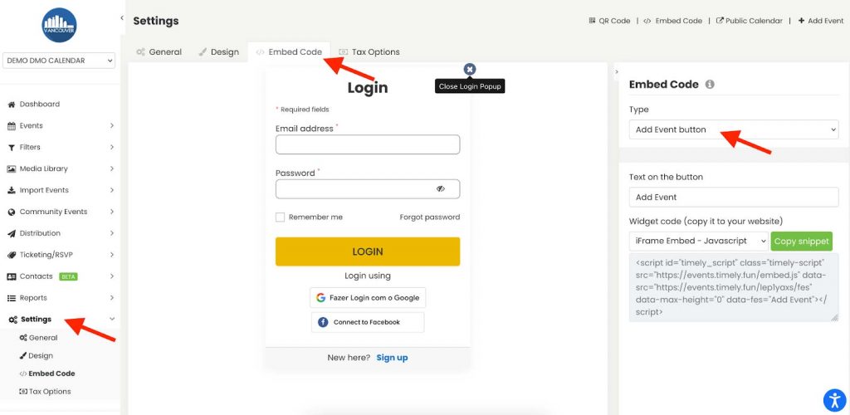Click the Design brush icon in tab
This screenshot has height=415, width=850.
tap(203, 52)
